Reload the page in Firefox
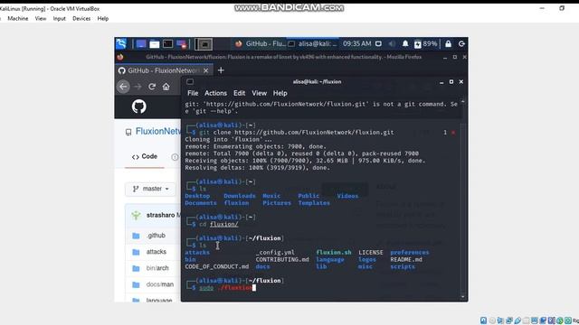Image resolution: width=579 pixels, height=325 pixels. [152, 87]
